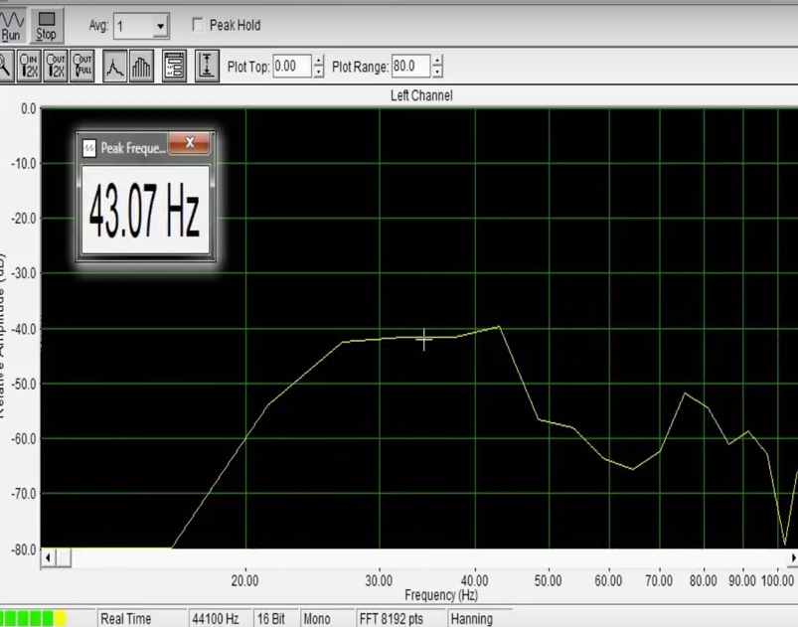The image size is (798, 627).
Task: Click the 44100 Hz status entry
Action: [x=220, y=618]
